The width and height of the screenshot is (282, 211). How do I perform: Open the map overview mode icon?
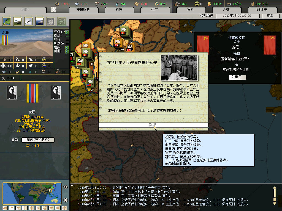click(7, 21)
